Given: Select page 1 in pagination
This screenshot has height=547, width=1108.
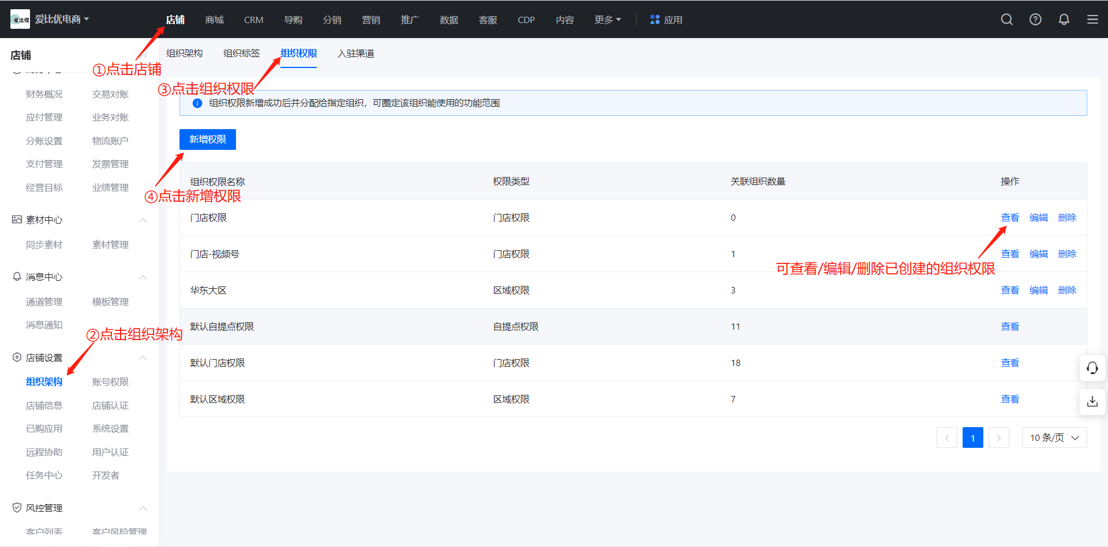Looking at the screenshot, I should (972, 437).
